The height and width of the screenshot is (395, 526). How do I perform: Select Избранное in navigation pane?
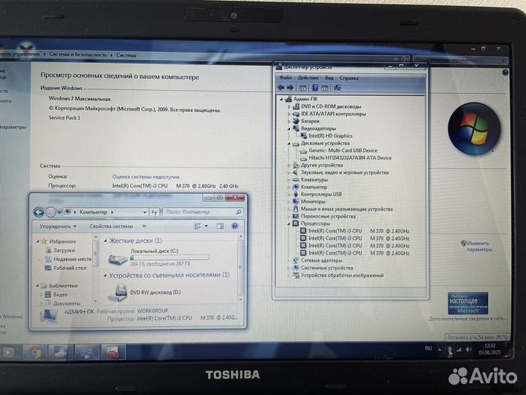tap(62, 241)
